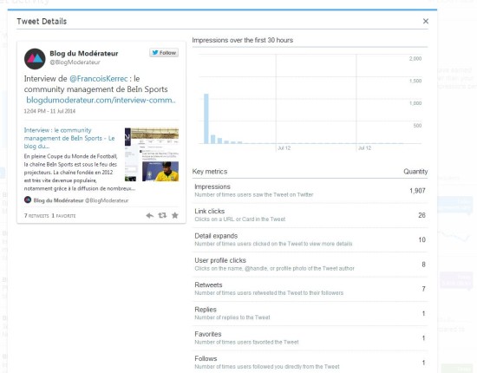Click the first Jul 12 chart axis label
Screen dimensions: 477x373
pyautogui.click(x=284, y=148)
